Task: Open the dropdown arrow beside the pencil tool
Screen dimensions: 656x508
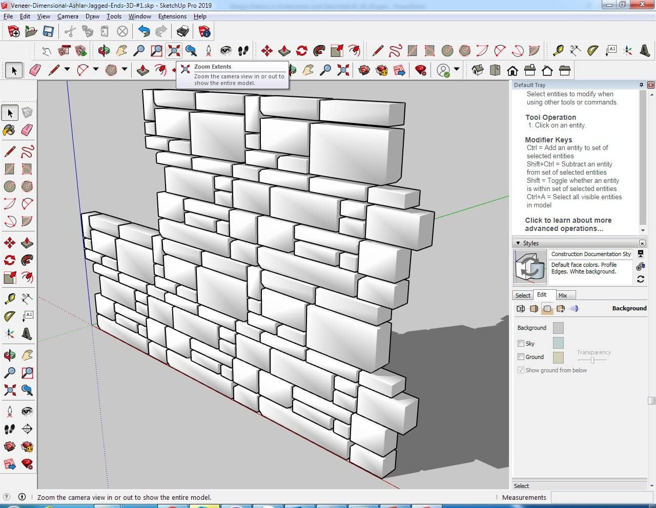Action: point(67,69)
